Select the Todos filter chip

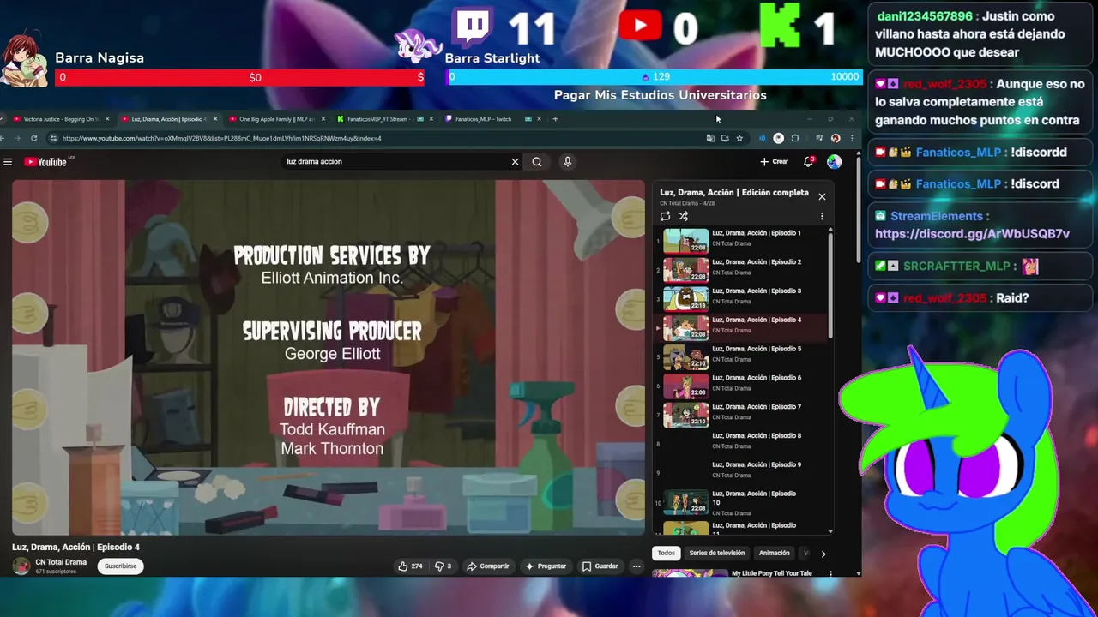pos(667,554)
